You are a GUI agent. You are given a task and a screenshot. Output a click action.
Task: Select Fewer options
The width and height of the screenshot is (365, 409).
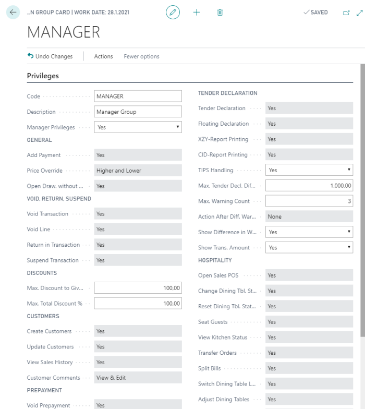[x=141, y=56]
